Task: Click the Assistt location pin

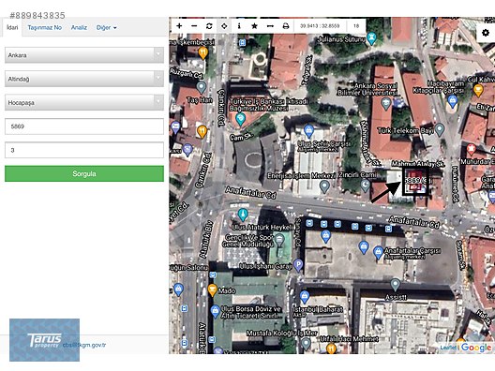Action: click(396, 285)
